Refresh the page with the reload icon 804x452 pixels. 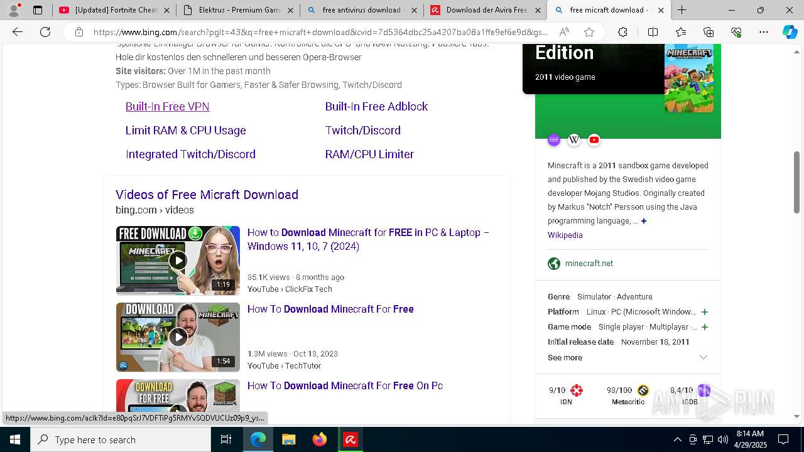[x=45, y=32]
